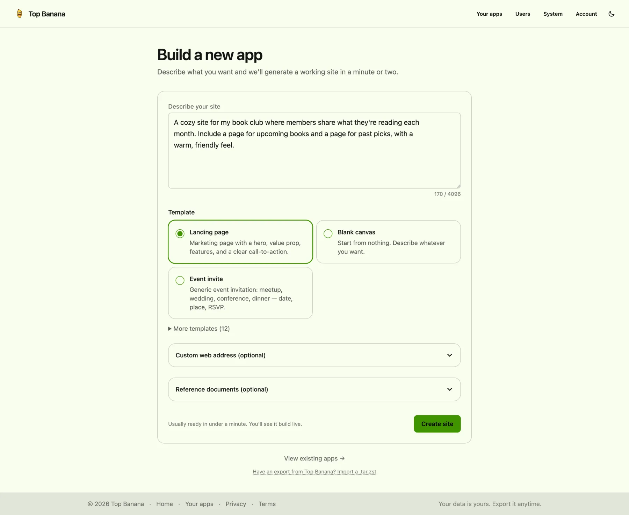The width and height of the screenshot is (629, 515).
Task: Click the chevron on Custom web address
Action: click(449, 355)
